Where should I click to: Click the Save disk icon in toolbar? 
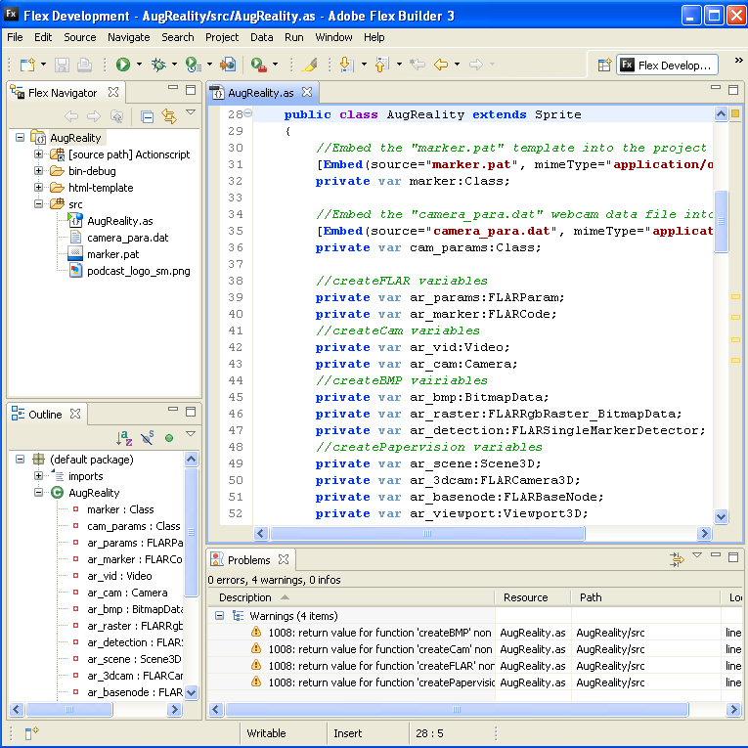[x=62, y=65]
